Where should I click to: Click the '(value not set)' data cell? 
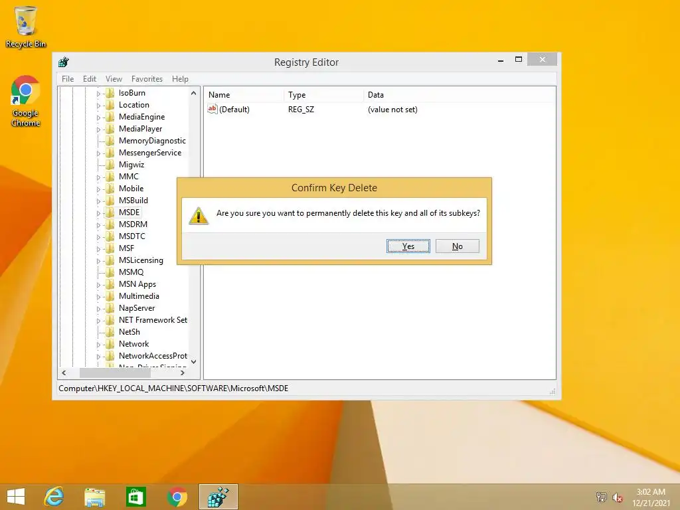pyautogui.click(x=392, y=110)
